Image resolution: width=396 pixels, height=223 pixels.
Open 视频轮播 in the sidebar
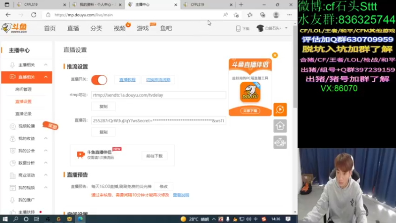[27, 126]
